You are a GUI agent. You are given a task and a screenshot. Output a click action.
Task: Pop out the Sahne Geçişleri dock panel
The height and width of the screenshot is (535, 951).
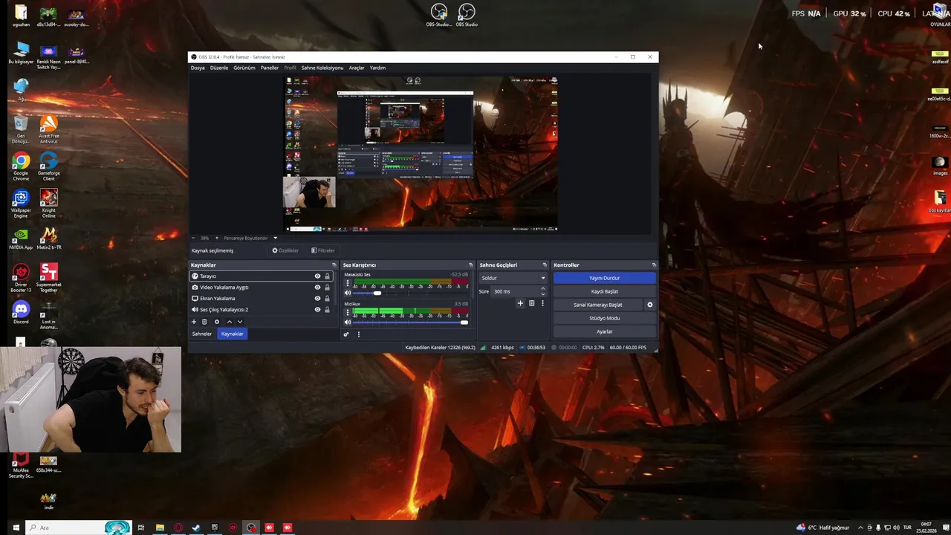click(545, 265)
